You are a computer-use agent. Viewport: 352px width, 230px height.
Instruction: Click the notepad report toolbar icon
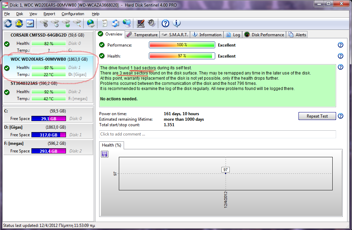[x=104, y=23]
